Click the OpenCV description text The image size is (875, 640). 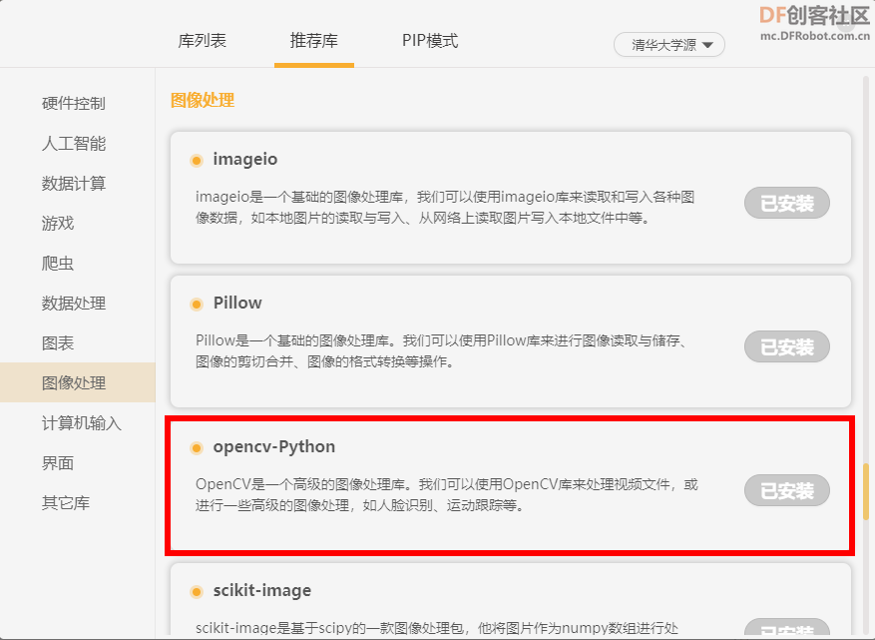pos(446,495)
